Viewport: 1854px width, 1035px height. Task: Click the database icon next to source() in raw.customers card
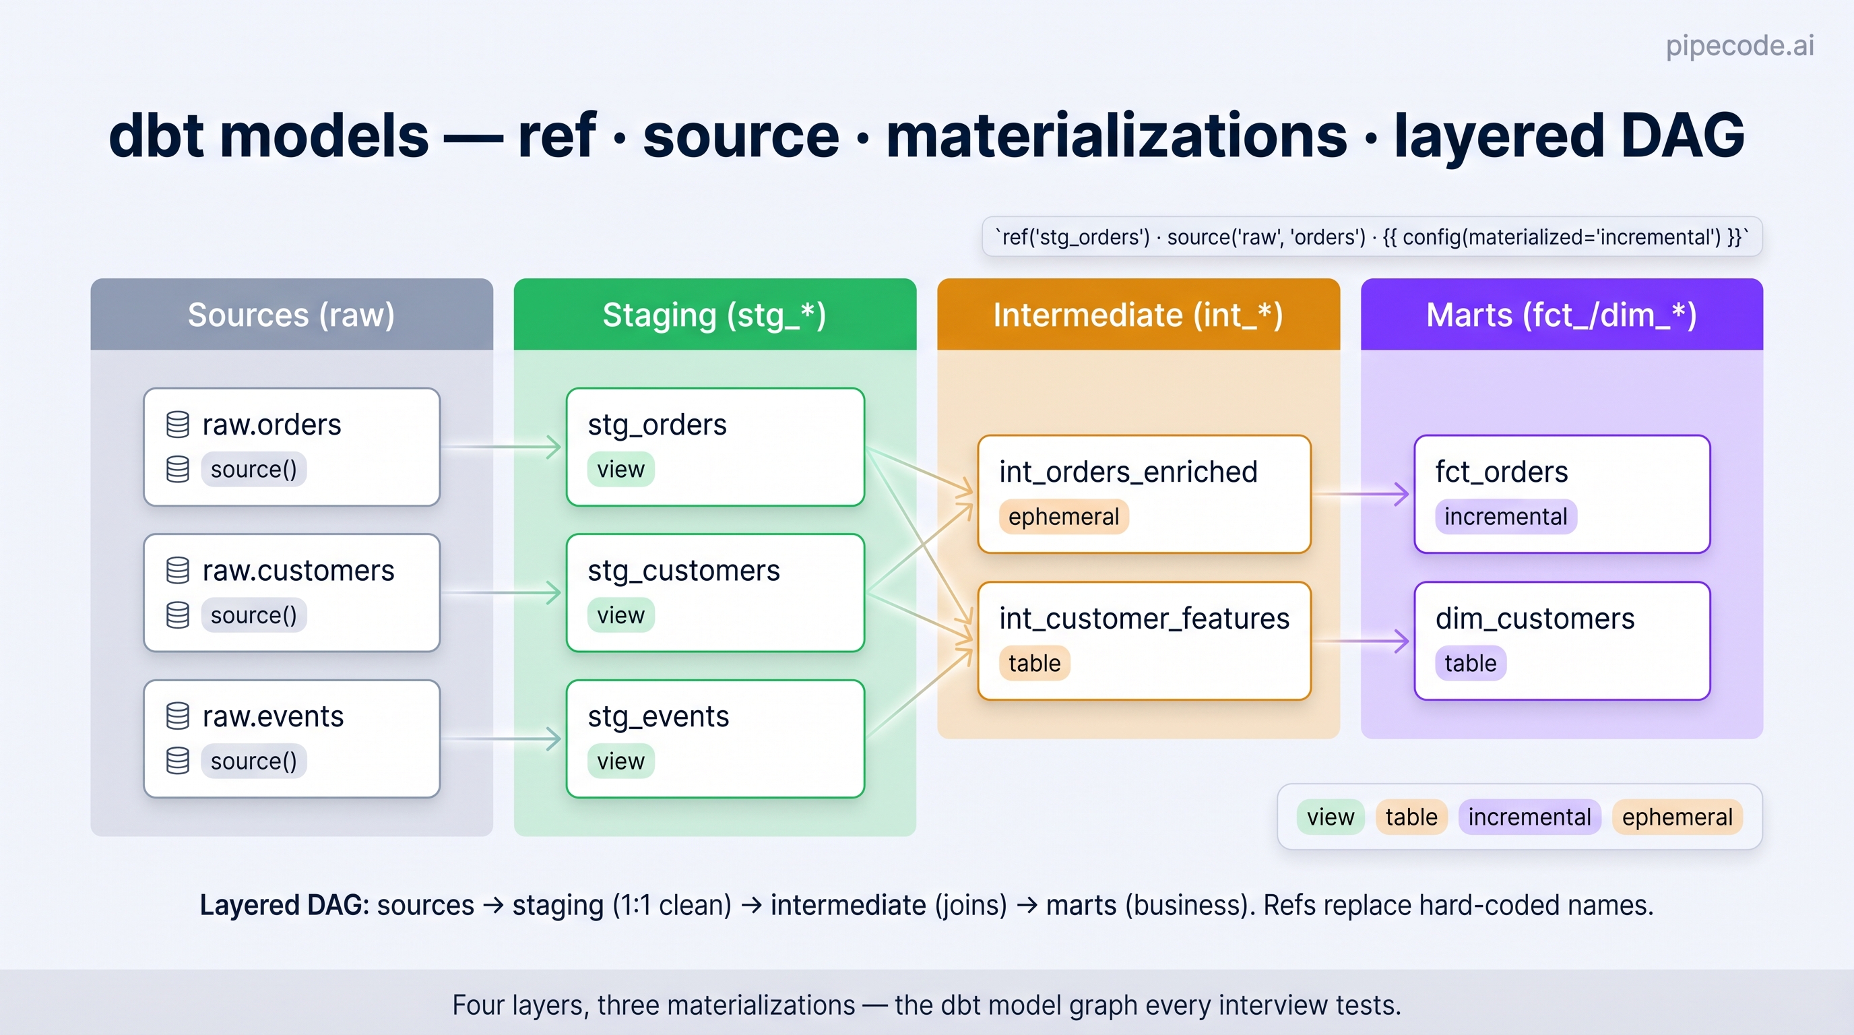178,615
